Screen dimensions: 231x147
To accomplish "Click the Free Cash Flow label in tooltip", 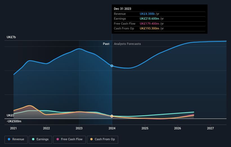I will coord(125,24).
